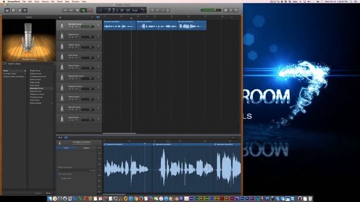Click the Delete button in Library
360x202 pixels.
[38, 193]
